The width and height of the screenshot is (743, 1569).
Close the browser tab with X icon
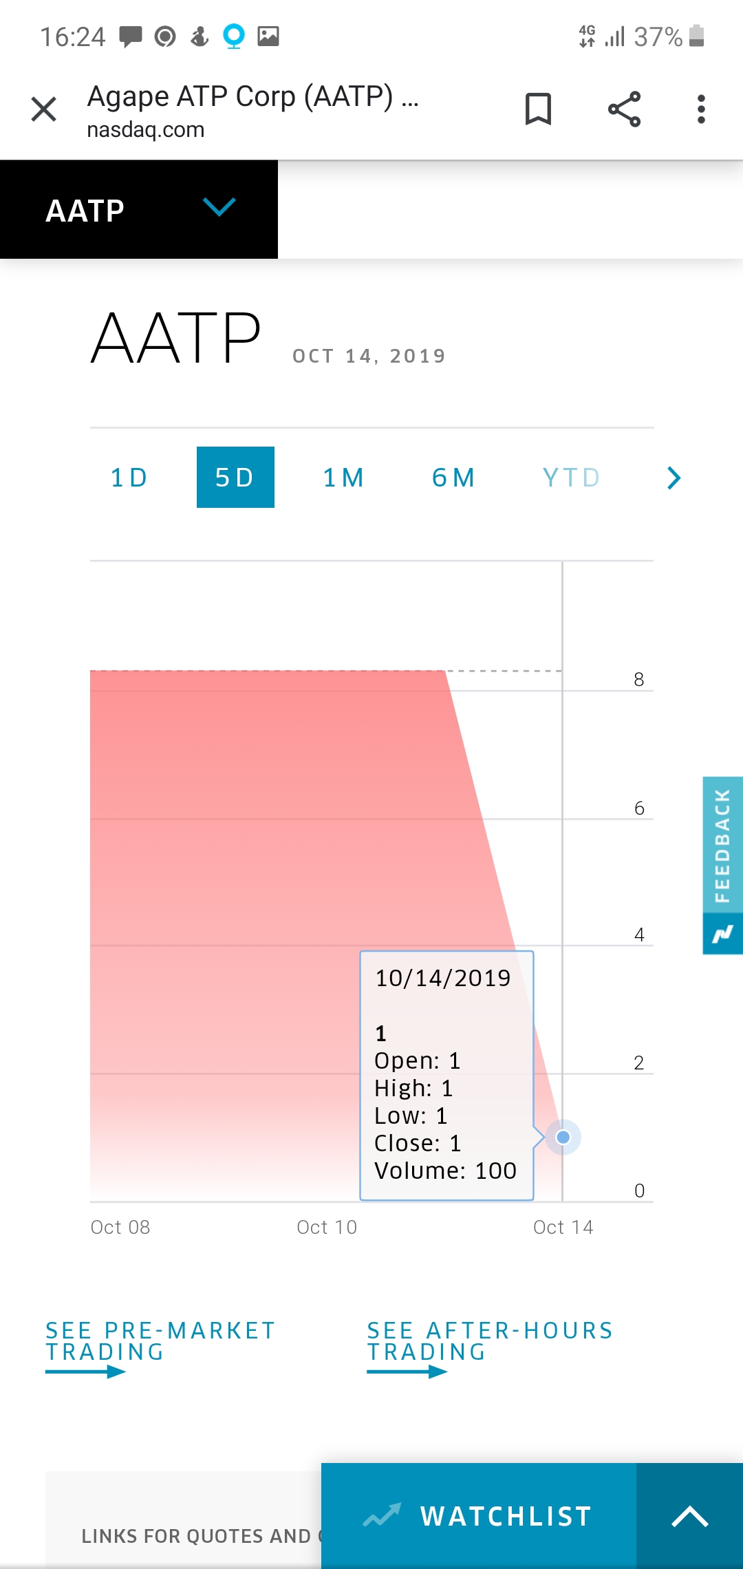tap(44, 109)
